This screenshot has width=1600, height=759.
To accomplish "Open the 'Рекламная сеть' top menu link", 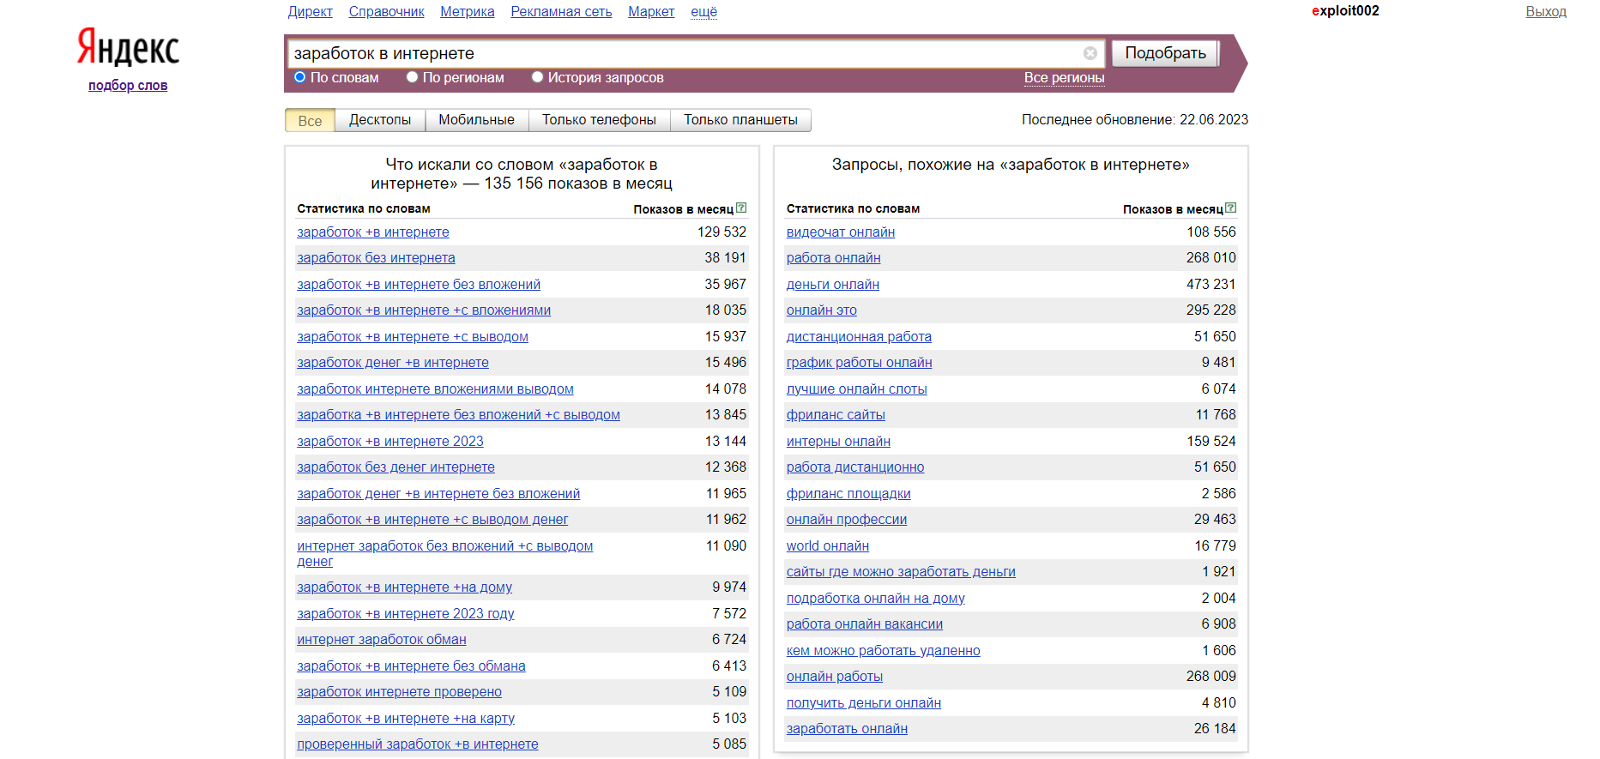I will [561, 12].
